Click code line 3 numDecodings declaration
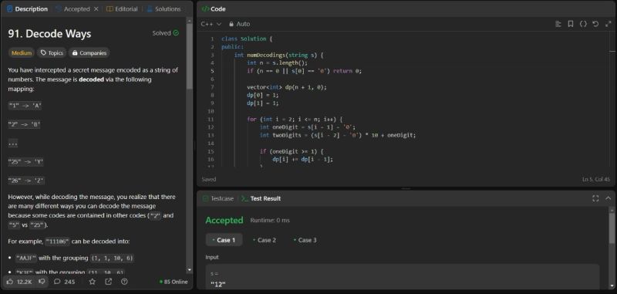Screen dimensions: 617x294 278,55
